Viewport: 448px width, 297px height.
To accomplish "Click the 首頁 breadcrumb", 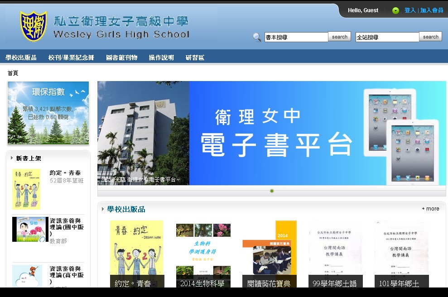I will (x=13, y=73).
